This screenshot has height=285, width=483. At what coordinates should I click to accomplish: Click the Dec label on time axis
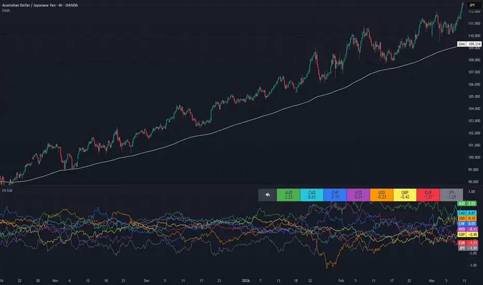click(x=147, y=281)
